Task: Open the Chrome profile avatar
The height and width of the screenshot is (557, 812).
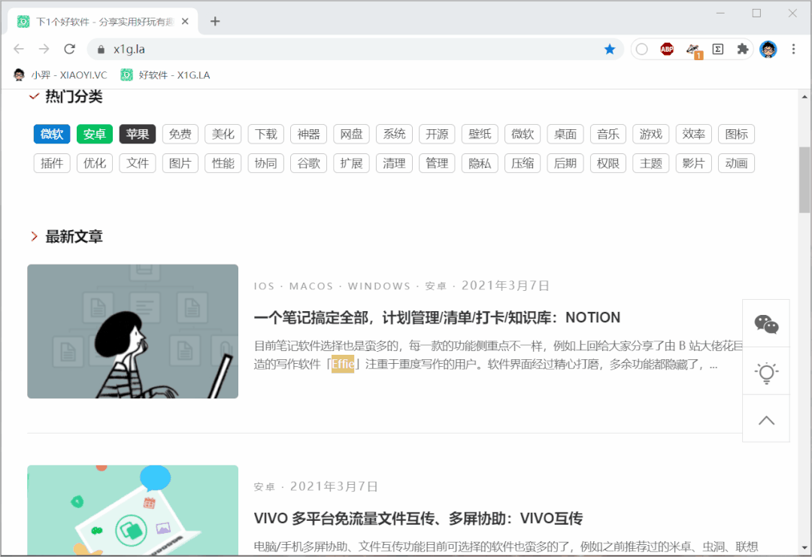Action: point(768,49)
